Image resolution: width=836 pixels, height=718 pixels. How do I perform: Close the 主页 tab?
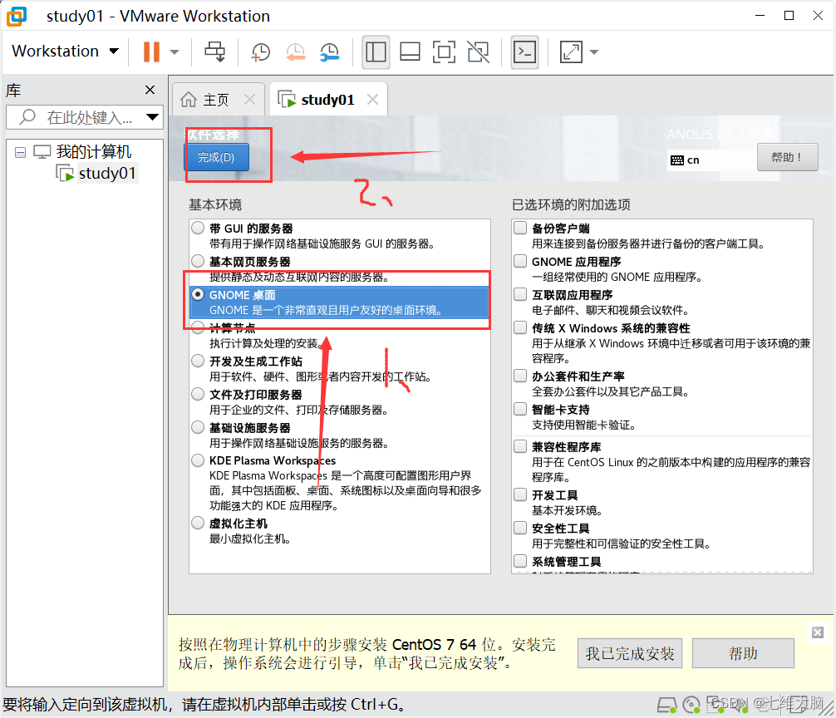249,99
